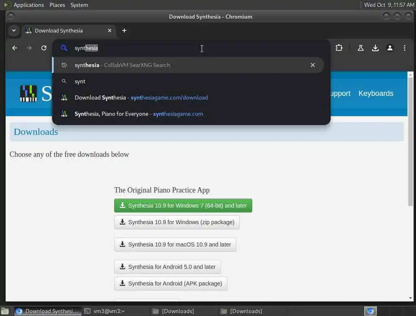The height and width of the screenshot is (316, 416).
Task: Choose the Synthesia, Piano for Everyone suggestion
Action: (x=188, y=114)
